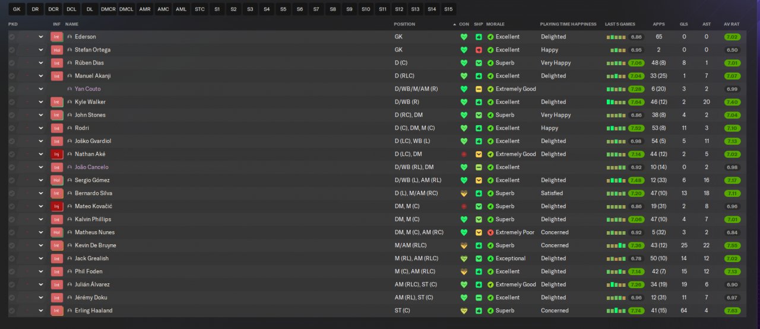Sort by the POSITION column header
Image resolution: width=760 pixels, height=329 pixels.
(x=404, y=24)
